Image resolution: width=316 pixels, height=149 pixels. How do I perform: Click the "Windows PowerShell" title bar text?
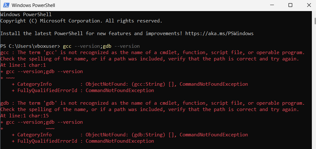tap(33, 5)
